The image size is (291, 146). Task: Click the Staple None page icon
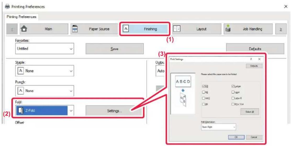tap(20, 71)
